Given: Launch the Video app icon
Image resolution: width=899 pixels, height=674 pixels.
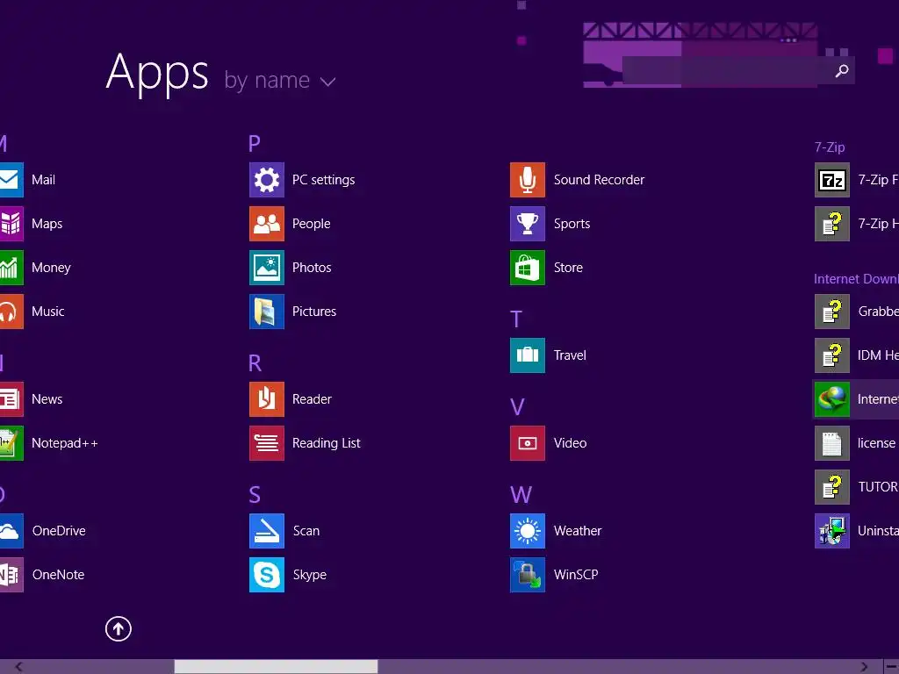Looking at the screenshot, I should point(528,443).
